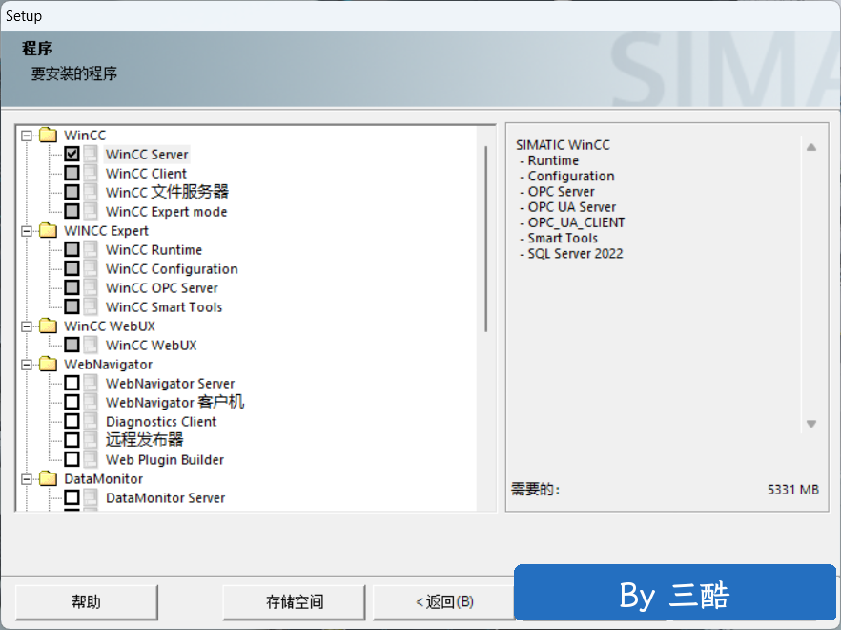Collapse the WebNavigator tree node
The height and width of the screenshot is (630, 841).
(x=27, y=365)
